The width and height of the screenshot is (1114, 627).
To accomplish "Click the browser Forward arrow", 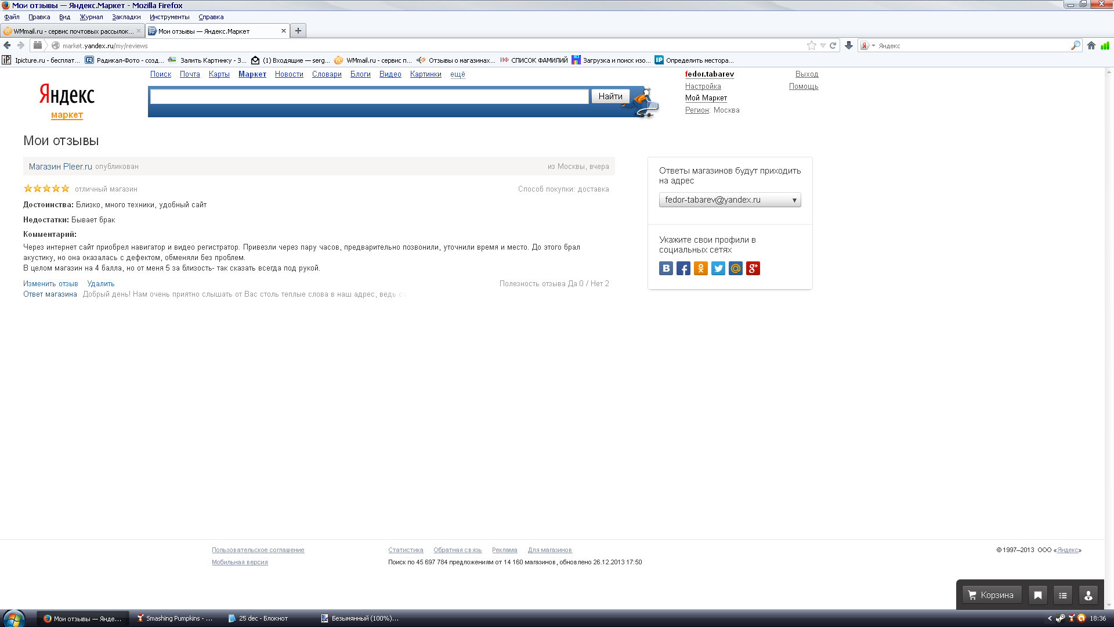I will [x=21, y=45].
